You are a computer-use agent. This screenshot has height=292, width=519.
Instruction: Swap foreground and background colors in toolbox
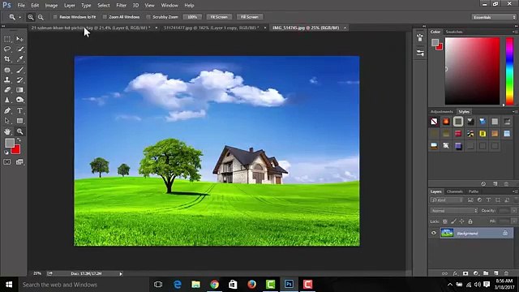(x=19, y=140)
